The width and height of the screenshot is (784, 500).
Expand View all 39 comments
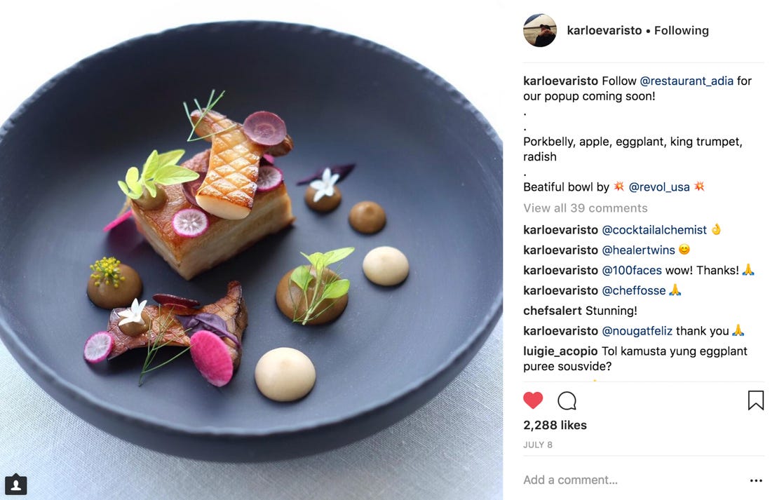tap(586, 208)
